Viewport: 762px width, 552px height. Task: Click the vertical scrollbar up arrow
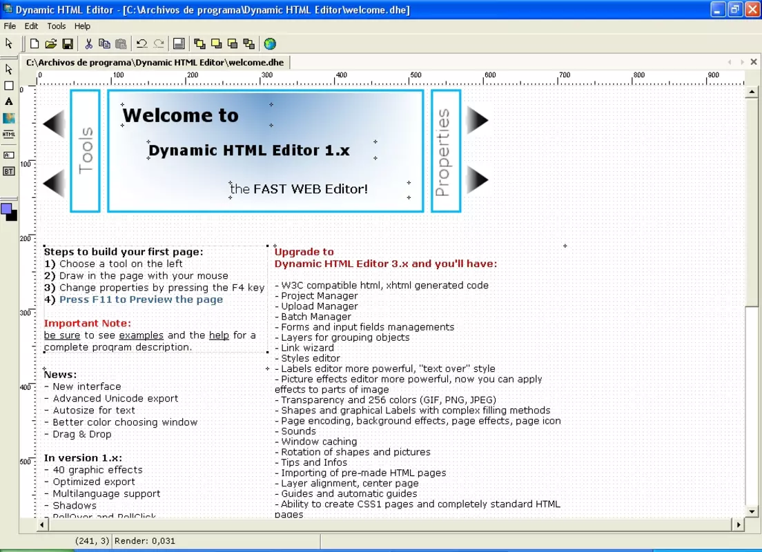coord(752,91)
